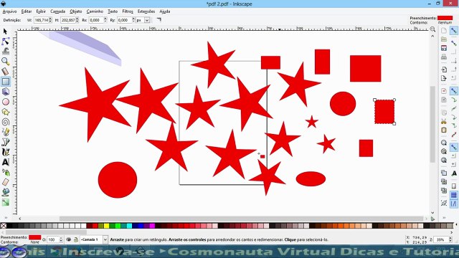The width and height of the screenshot is (459, 258).
Task: Open the Editar menu
Action: tap(27, 11)
